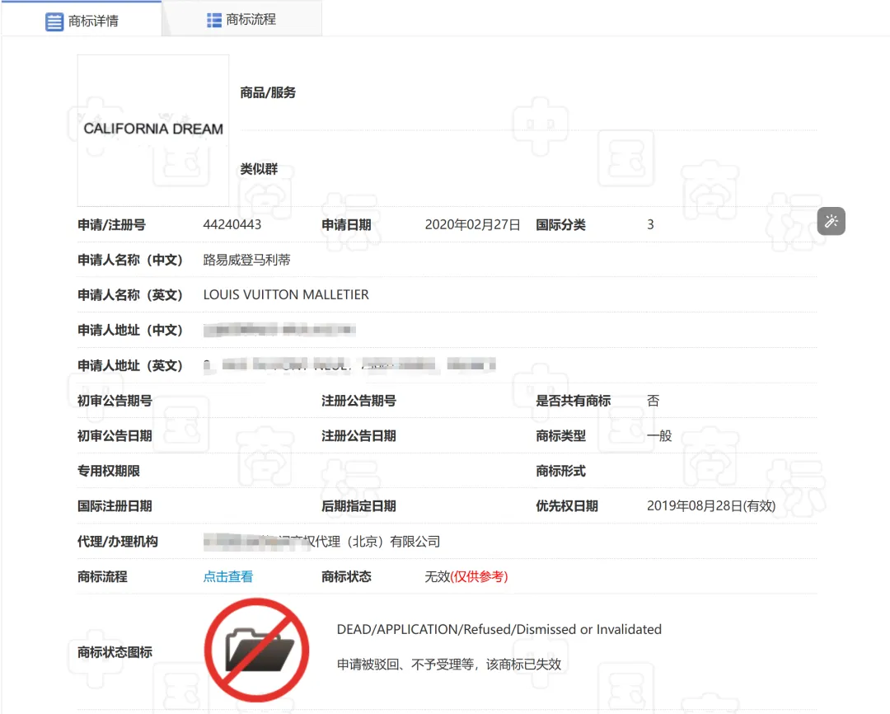The height and width of the screenshot is (714, 890).
Task: Click the 商标形式 field label
Action: pos(560,471)
